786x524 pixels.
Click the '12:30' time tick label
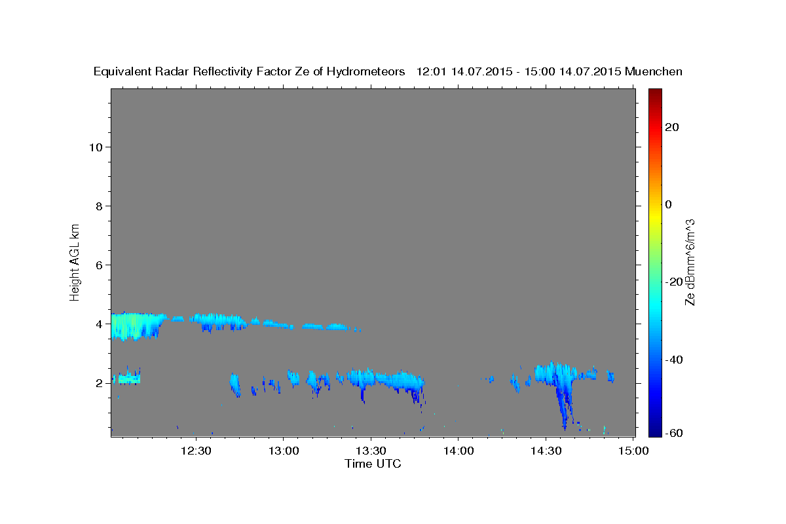(x=196, y=451)
